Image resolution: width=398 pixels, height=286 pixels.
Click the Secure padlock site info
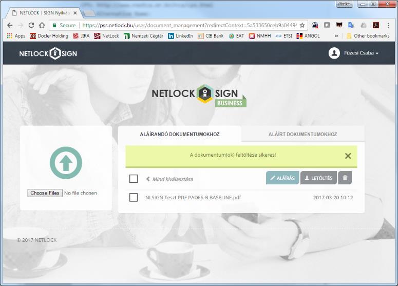(x=64, y=25)
